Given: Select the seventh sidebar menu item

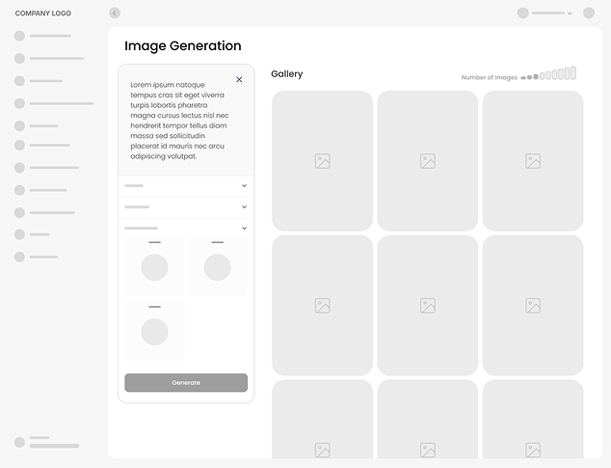Looking at the screenshot, I should click(x=53, y=168).
